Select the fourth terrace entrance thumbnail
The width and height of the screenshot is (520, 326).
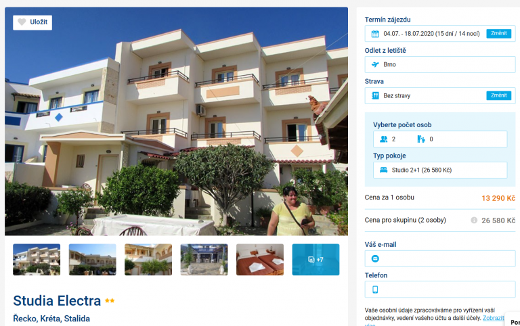coord(204,260)
